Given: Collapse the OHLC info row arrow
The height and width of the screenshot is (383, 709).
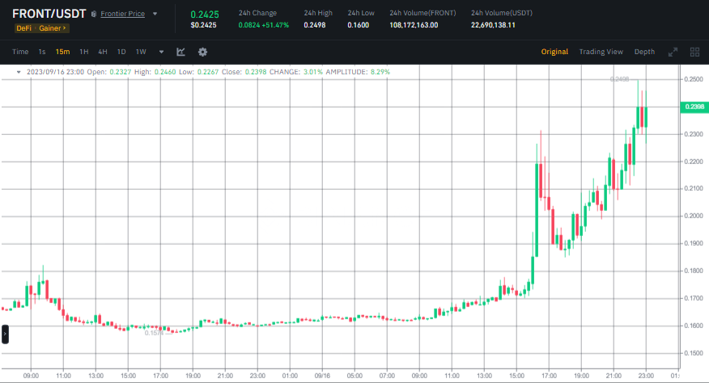Looking at the screenshot, I should click(19, 72).
